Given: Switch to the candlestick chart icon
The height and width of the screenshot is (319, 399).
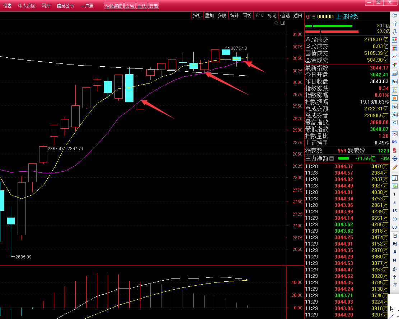Looking at the screenshot, I should pyautogui.click(x=394, y=65).
